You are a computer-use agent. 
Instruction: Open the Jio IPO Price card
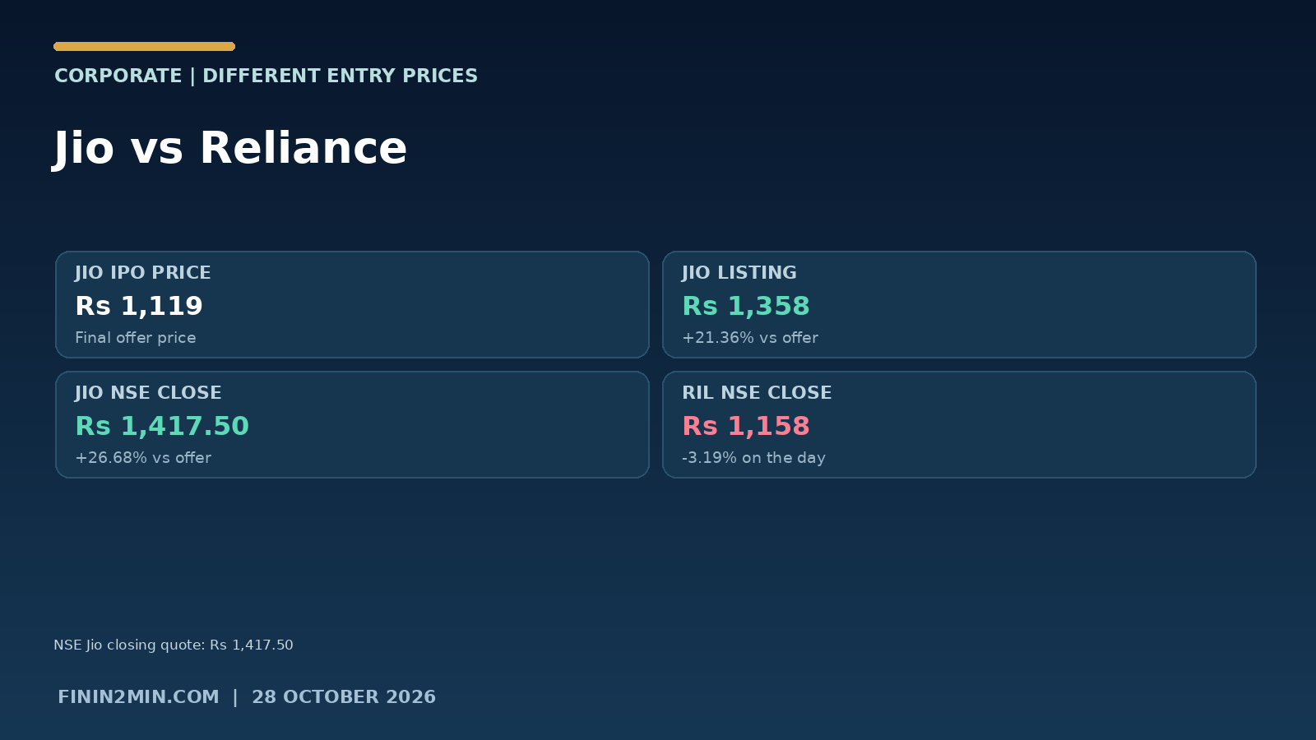click(352, 304)
